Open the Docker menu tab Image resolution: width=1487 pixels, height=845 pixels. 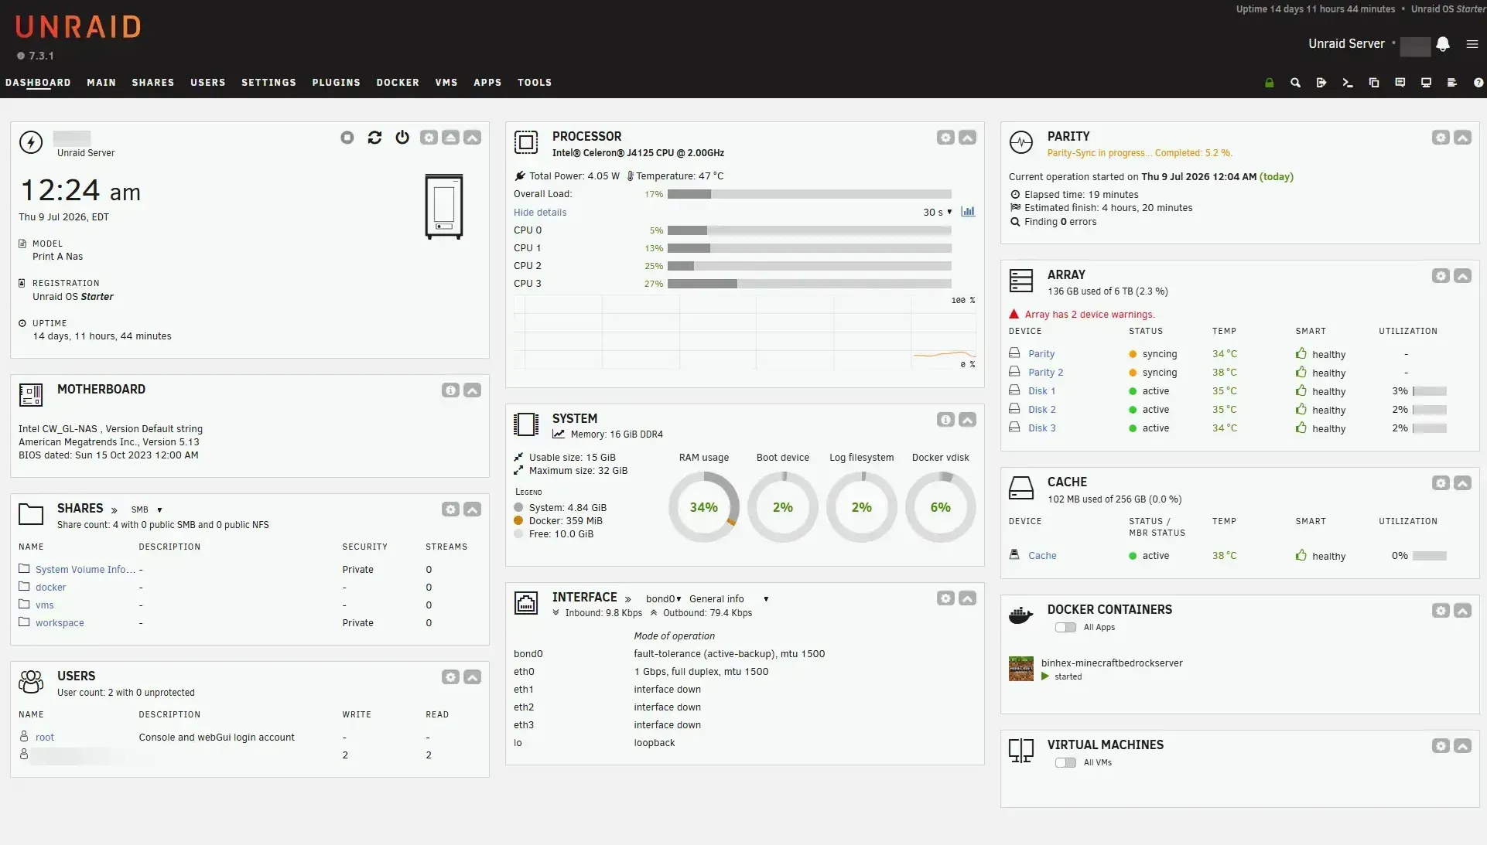pos(398,83)
